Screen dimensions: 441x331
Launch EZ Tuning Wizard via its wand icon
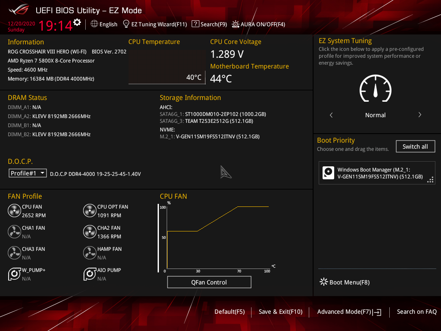126,24
